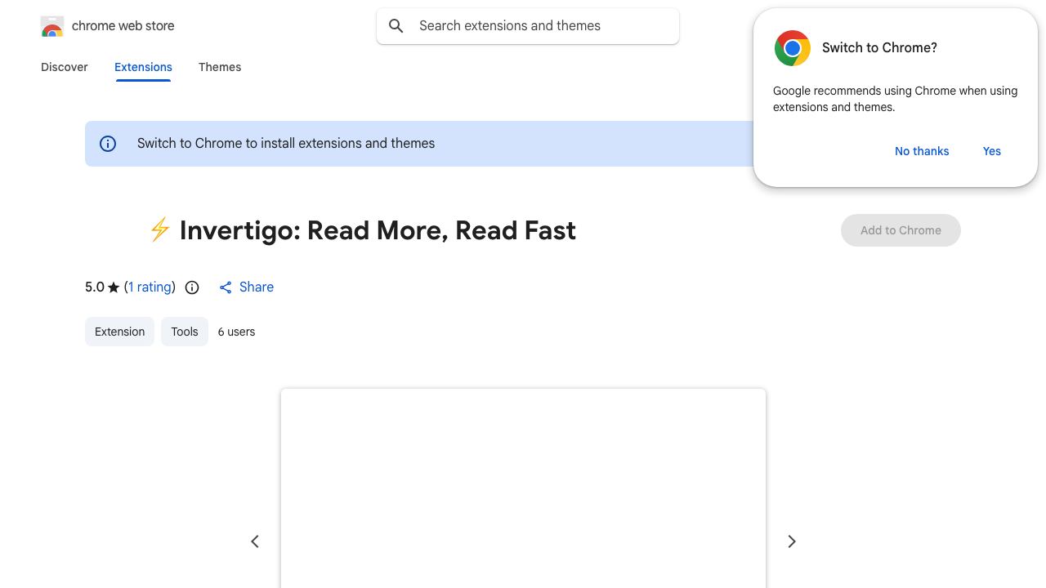The image size is (1046, 588).
Task: Click the Switch to Chrome? popup title
Action: point(879,48)
